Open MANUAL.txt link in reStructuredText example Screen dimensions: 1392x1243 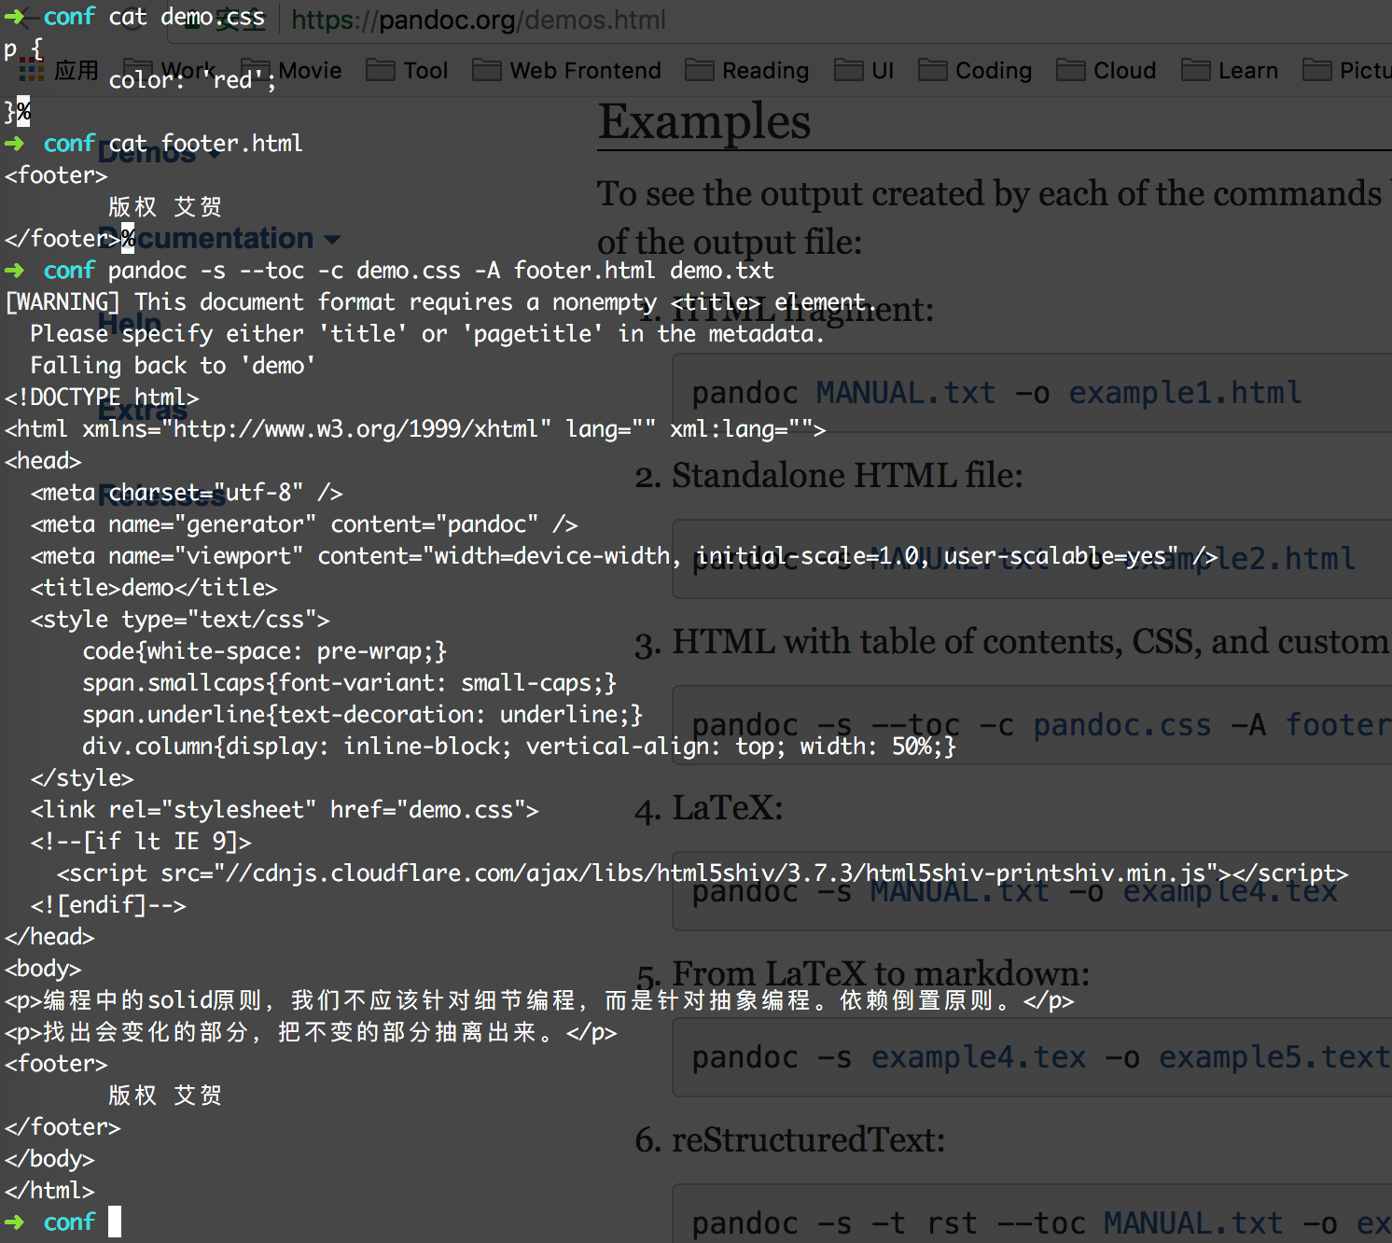click(x=1193, y=1223)
